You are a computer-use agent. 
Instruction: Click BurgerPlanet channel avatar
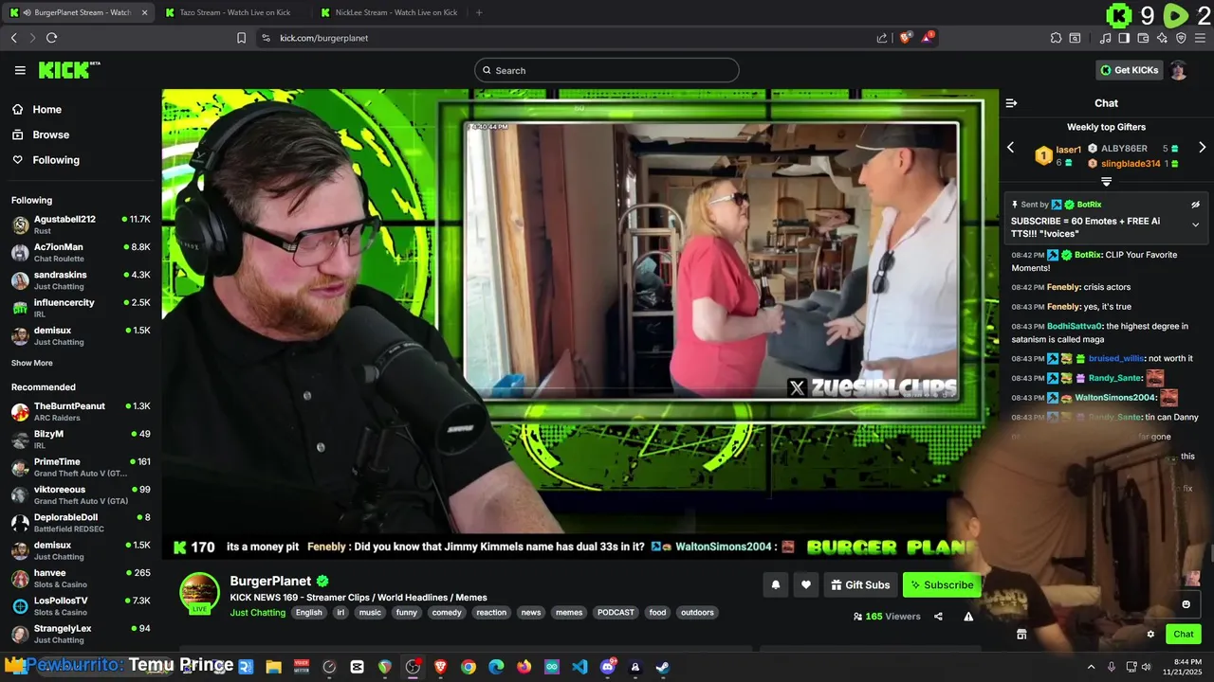199,592
